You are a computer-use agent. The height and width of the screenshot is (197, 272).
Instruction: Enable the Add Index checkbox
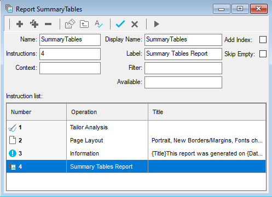pyautogui.click(x=263, y=40)
